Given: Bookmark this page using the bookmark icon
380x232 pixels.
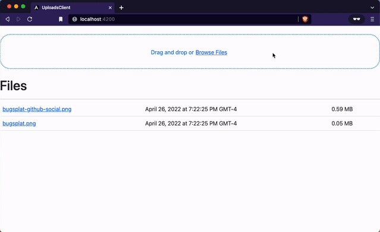Looking at the screenshot, I should pyautogui.click(x=61, y=19).
